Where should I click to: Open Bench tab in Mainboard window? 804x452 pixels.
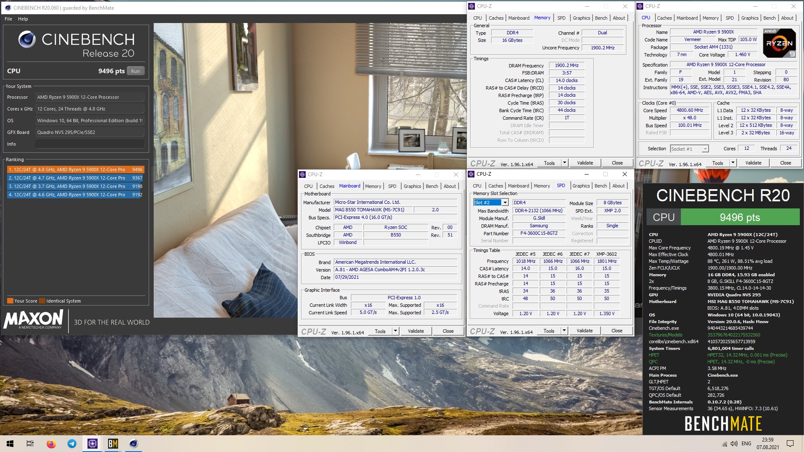pos(432,186)
